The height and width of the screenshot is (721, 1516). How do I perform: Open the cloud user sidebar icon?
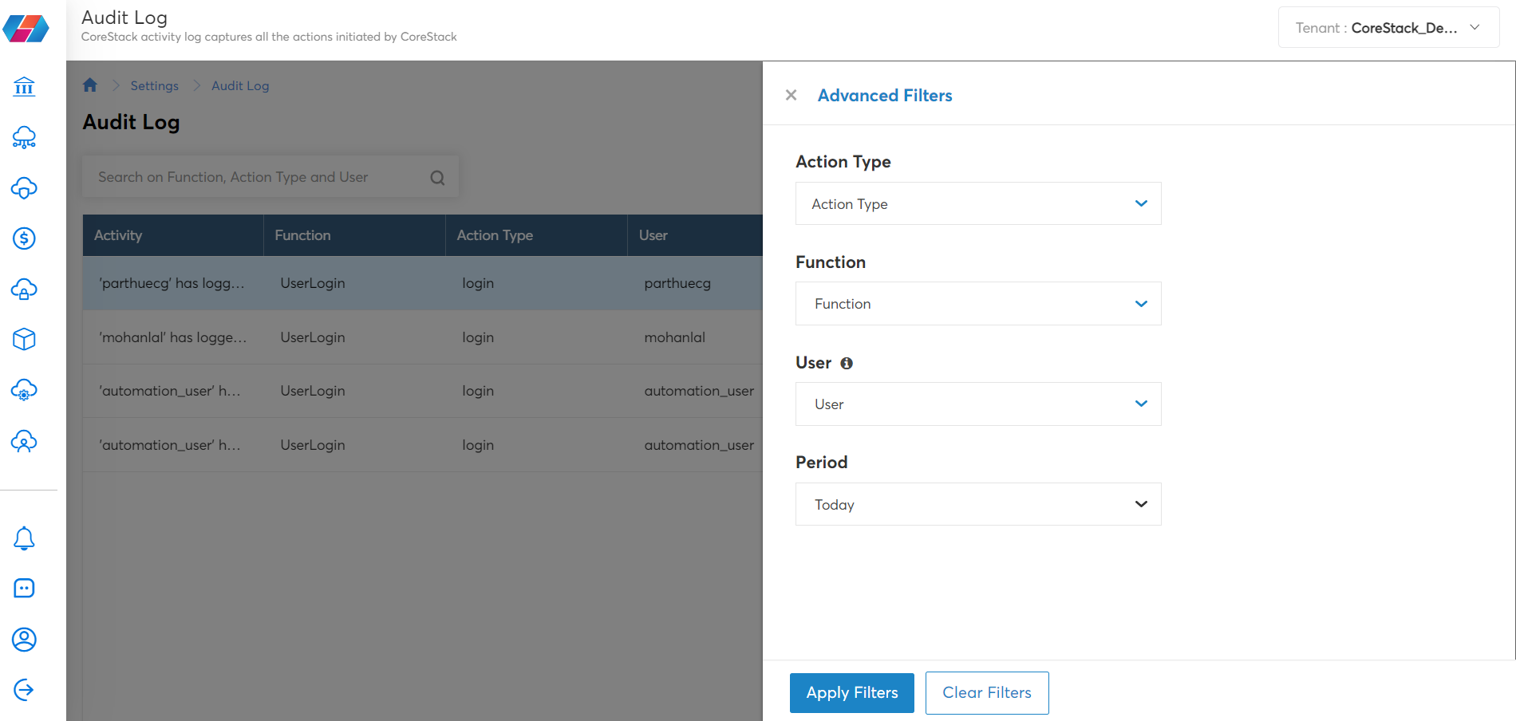pyautogui.click(x=24, y=441)
